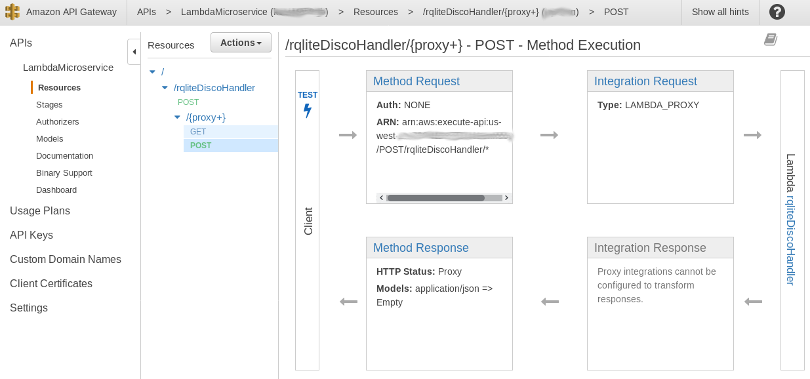Select Stages in the left navigation
The width and height of the screenshot is (810, 379).
(x=49, y=104)
